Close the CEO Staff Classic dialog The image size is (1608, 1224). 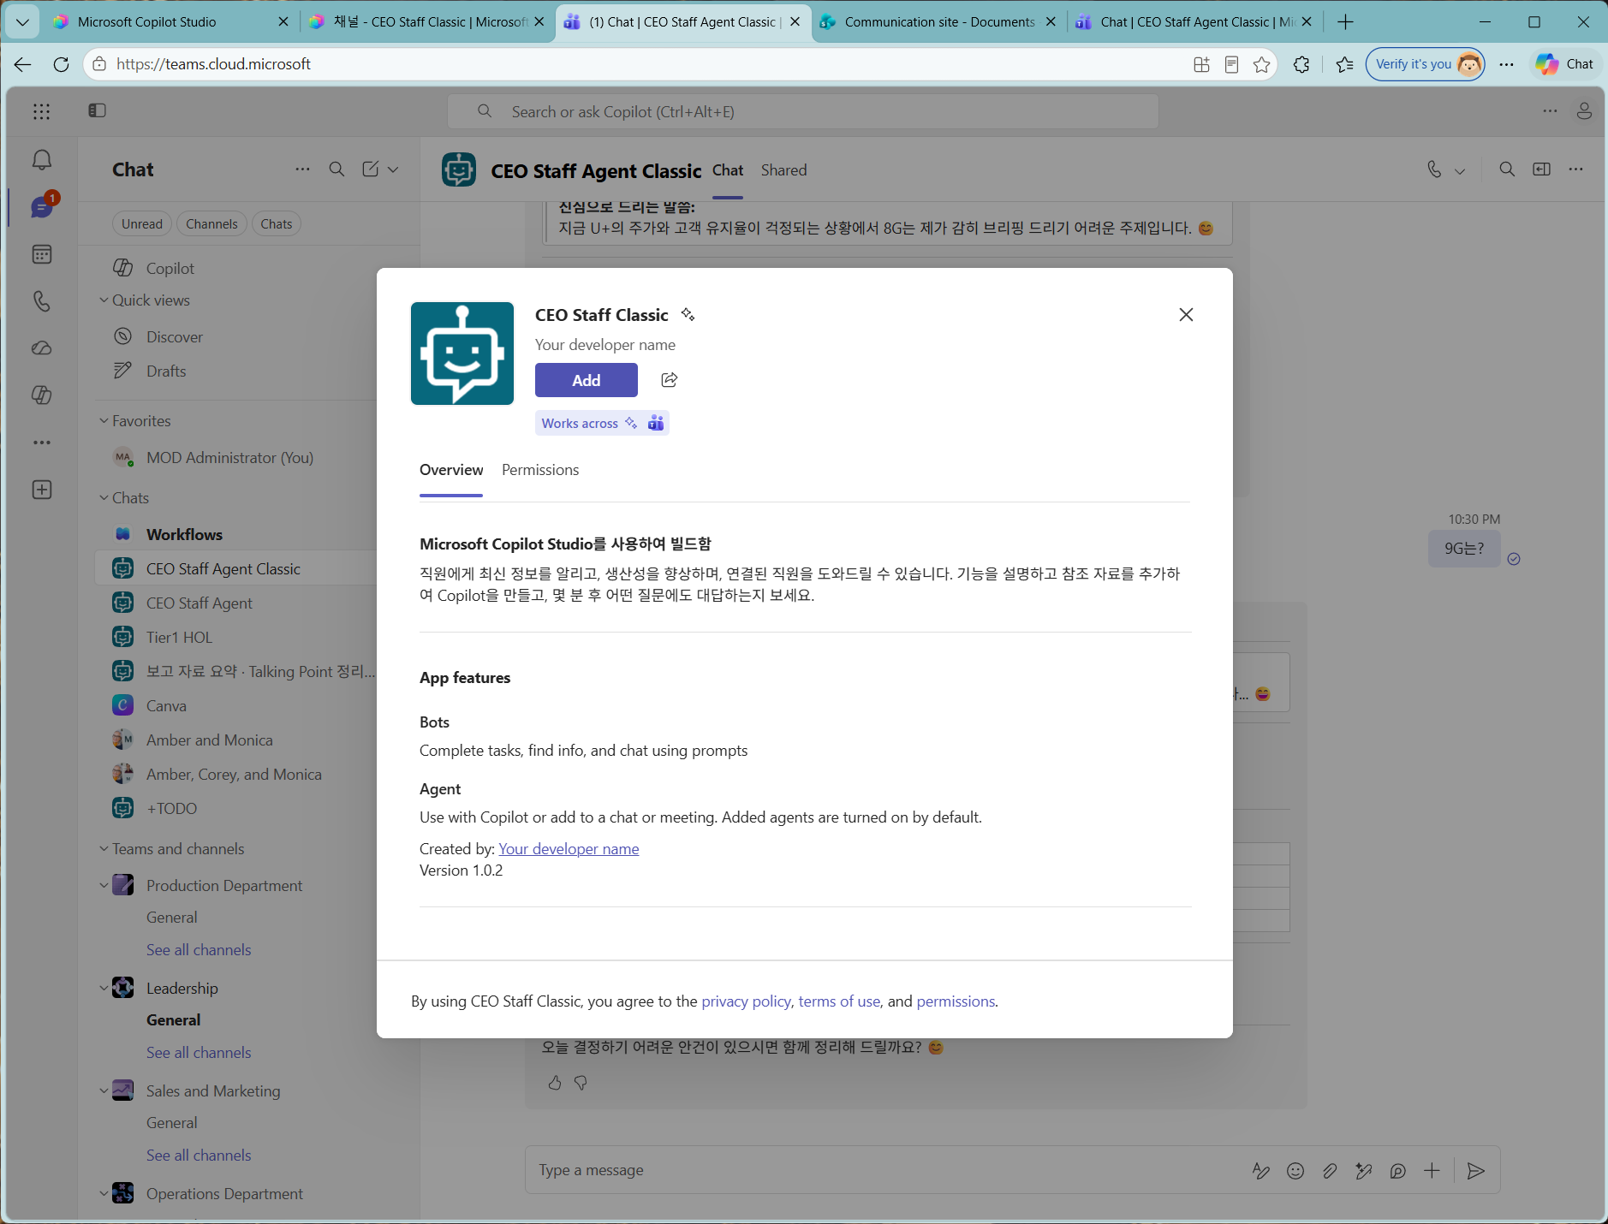tap(1186, 315)
